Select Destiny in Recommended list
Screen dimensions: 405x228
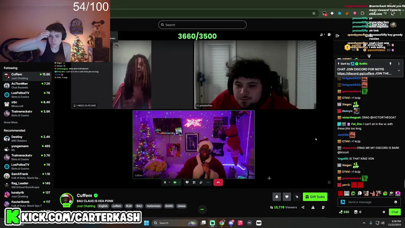27,139
